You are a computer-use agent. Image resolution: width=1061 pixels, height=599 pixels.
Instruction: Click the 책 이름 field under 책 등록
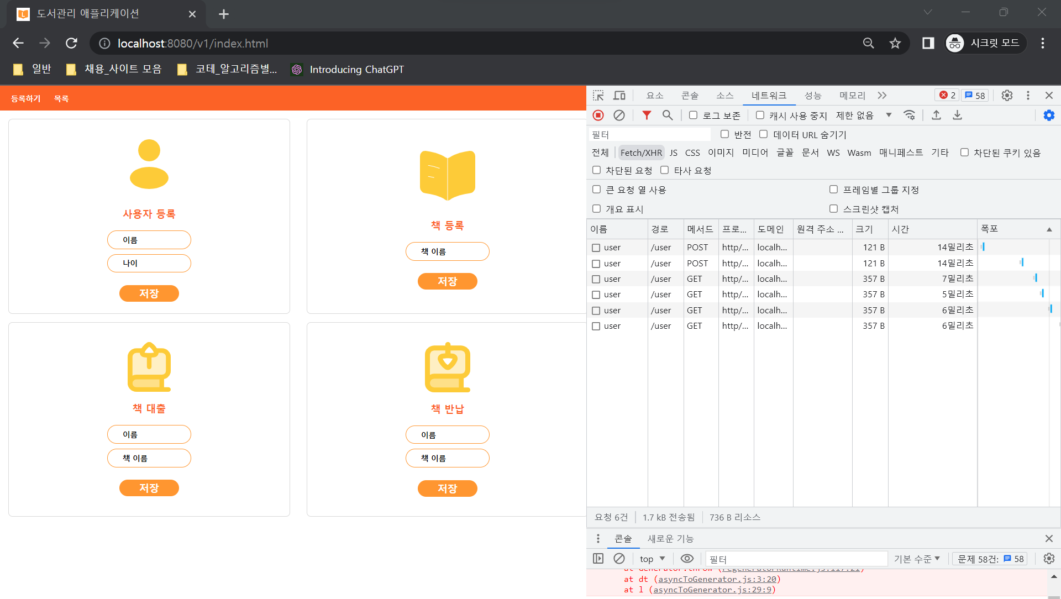tap(447, 251)
